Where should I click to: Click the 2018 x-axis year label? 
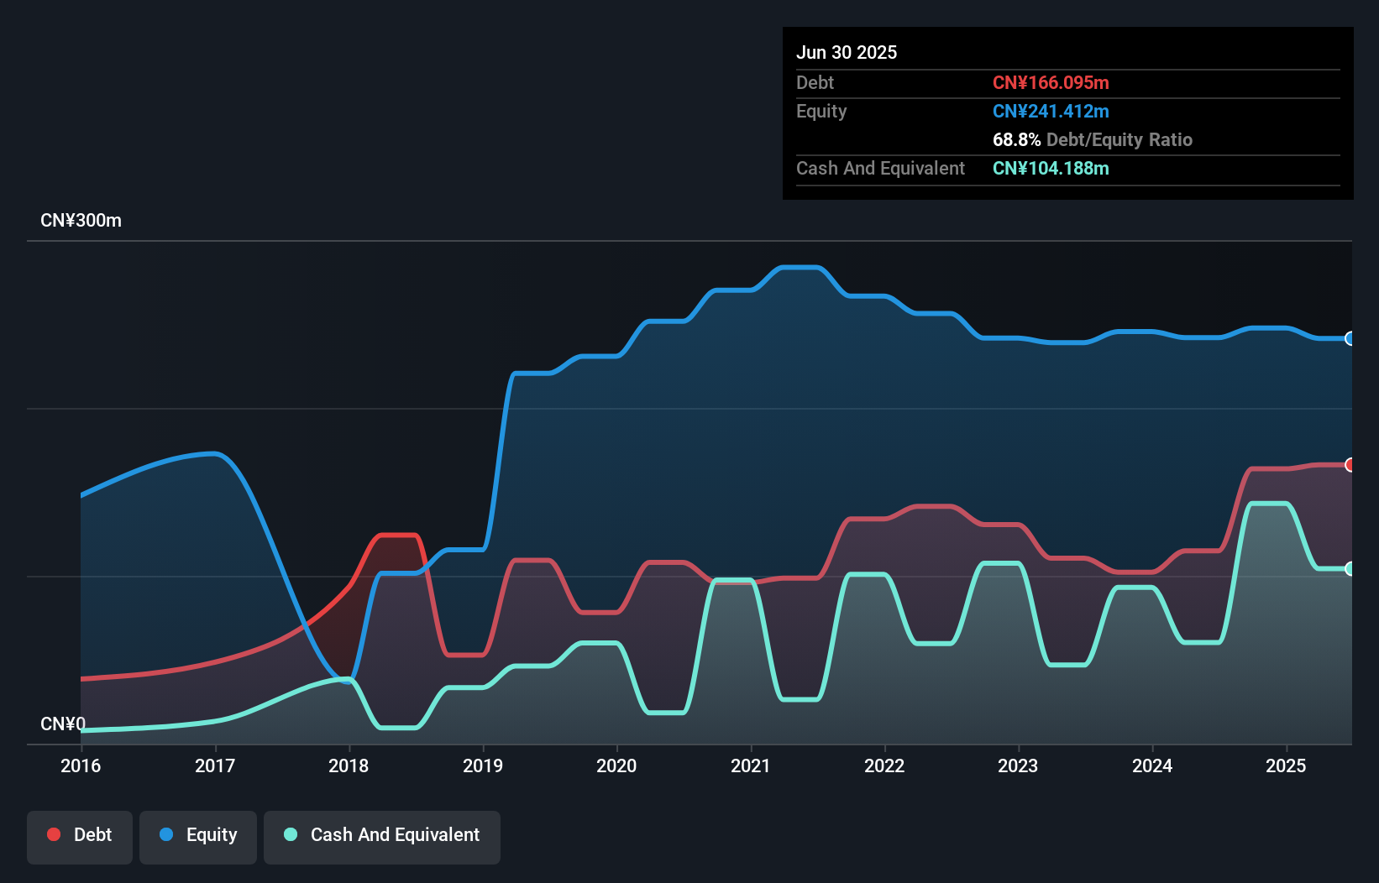pos(349,765)
